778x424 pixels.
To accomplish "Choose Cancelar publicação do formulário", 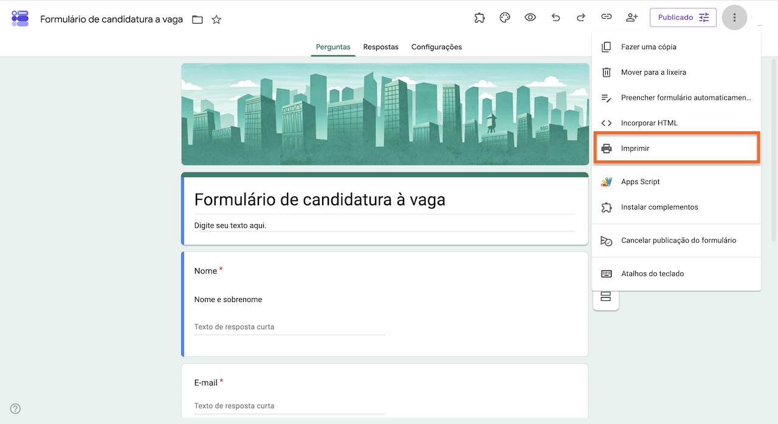I will [x=676, y=241].
